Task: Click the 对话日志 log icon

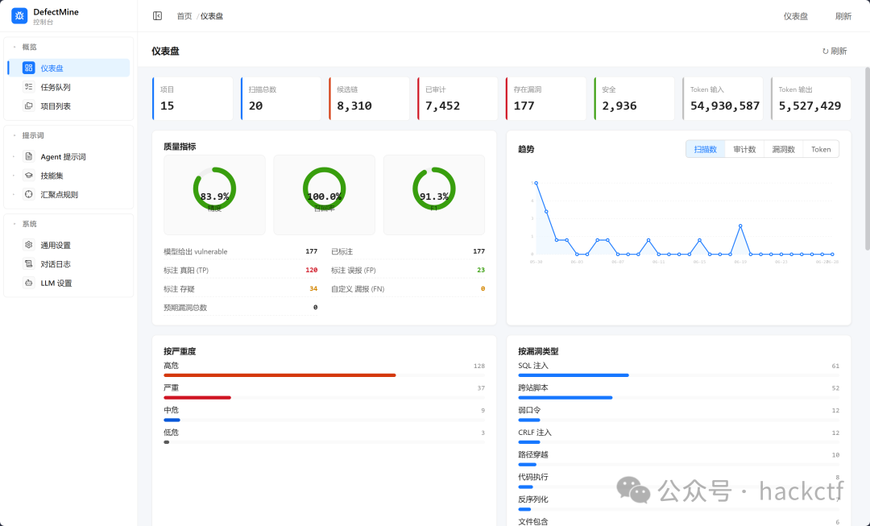Action: [29, 263]
